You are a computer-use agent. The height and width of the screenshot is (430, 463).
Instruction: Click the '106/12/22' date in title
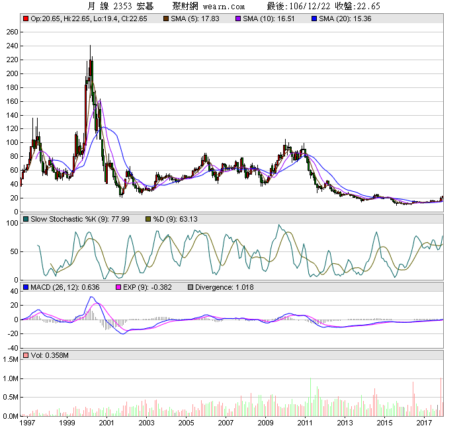(310, 6)
